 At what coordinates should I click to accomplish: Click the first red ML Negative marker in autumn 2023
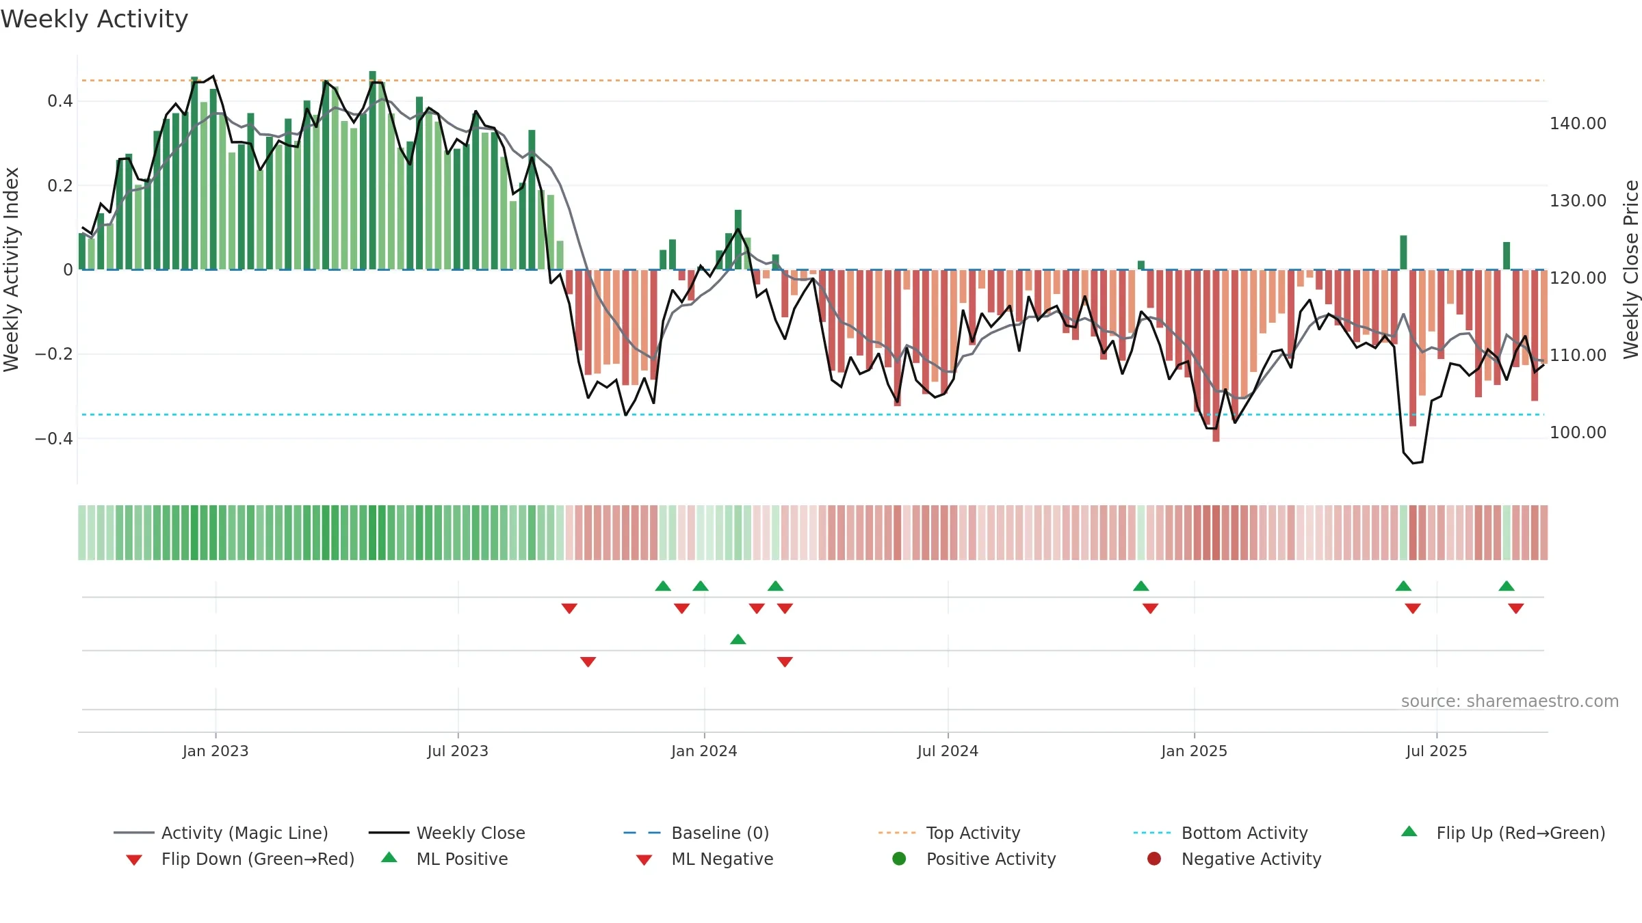tap(588, 662)
